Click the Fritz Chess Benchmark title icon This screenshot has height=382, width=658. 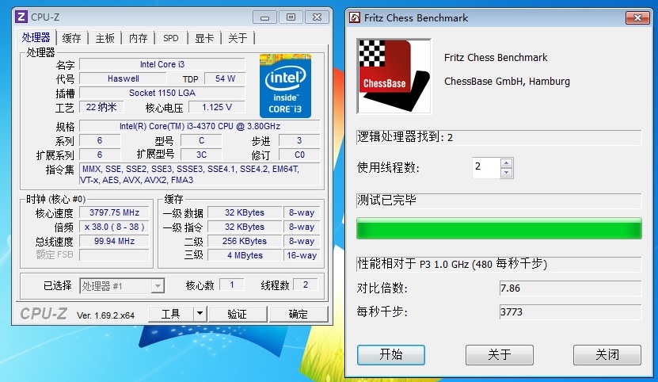(x=355, y=17)
